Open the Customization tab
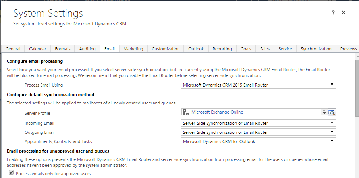 pos(166,49)
